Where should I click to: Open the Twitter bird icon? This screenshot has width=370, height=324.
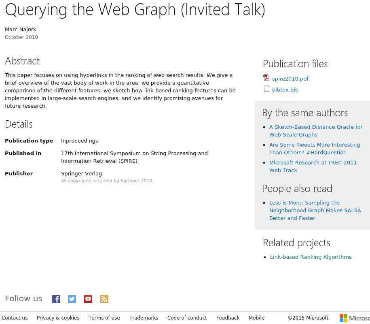pos(72,299)
